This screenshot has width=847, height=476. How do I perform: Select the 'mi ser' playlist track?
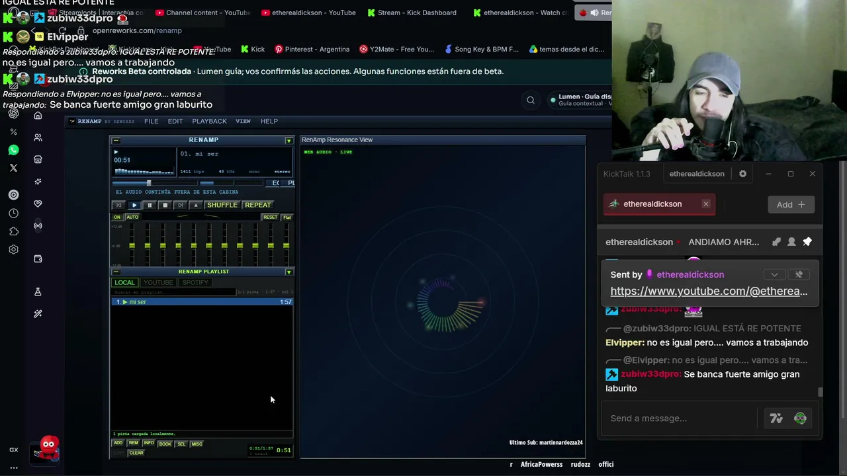[202, 302]
